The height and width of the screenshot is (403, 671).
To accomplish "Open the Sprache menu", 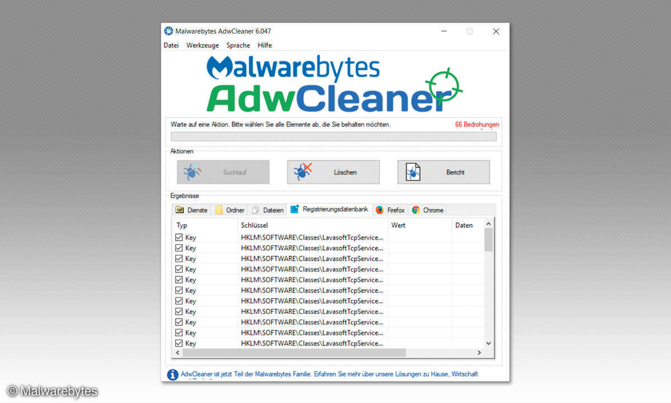I will point(238,45).
